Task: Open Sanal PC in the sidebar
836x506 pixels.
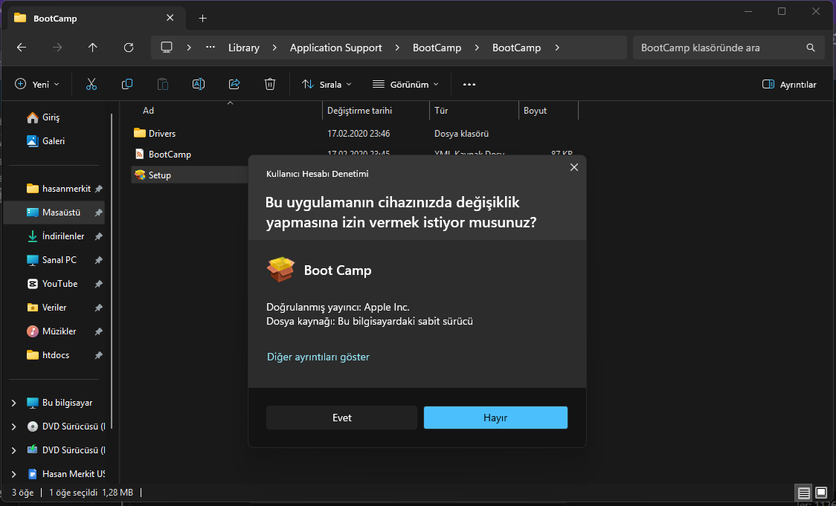Action: (x=52, y=260)
